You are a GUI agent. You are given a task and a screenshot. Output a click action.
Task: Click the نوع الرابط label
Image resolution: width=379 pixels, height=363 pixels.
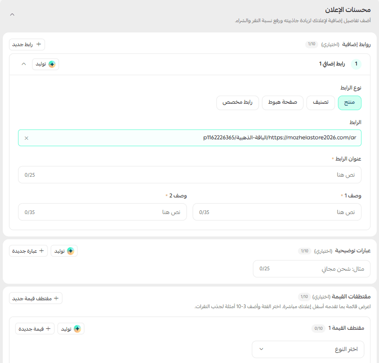pyautogui.click(x=351, y=88)
